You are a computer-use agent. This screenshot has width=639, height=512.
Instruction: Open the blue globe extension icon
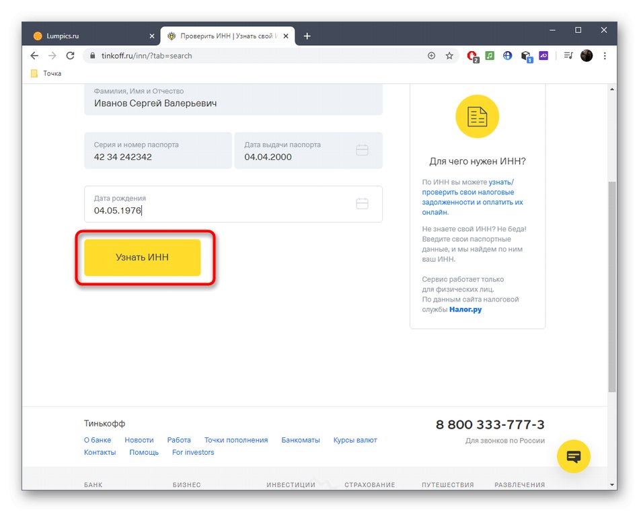[x=507, y=56]
